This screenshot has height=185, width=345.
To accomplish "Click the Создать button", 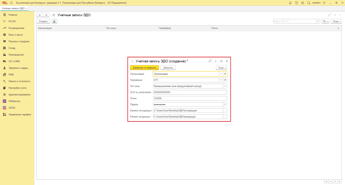I will click(x=43, y=21).
